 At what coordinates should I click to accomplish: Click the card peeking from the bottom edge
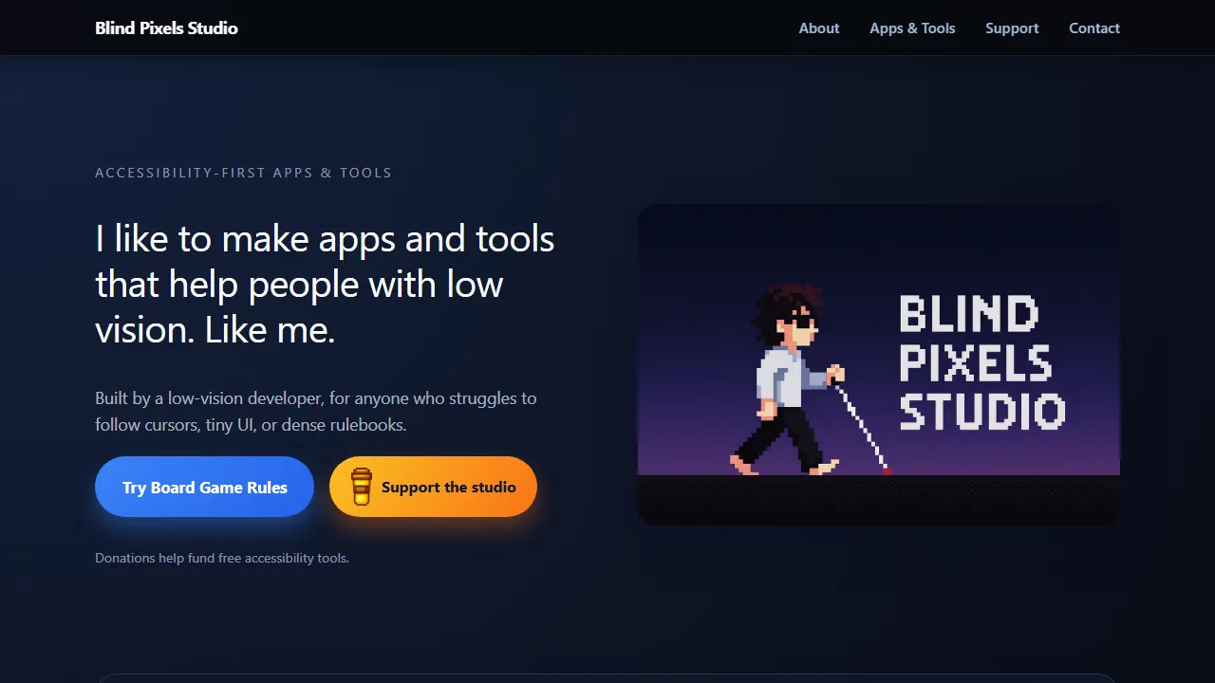coord(607,678)
